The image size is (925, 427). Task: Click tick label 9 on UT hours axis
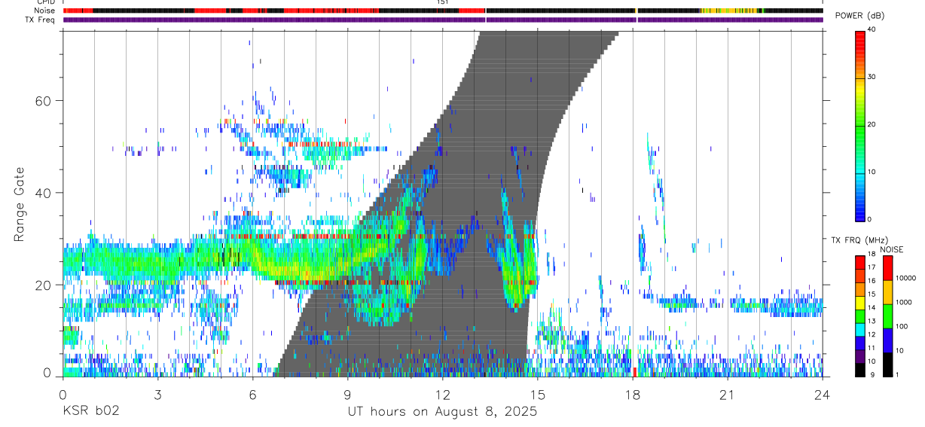tap(347, 394)
